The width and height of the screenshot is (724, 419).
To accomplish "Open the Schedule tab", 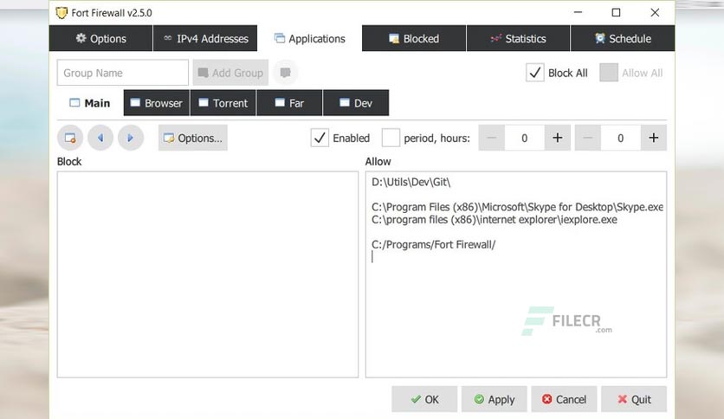I will [623, 38].
